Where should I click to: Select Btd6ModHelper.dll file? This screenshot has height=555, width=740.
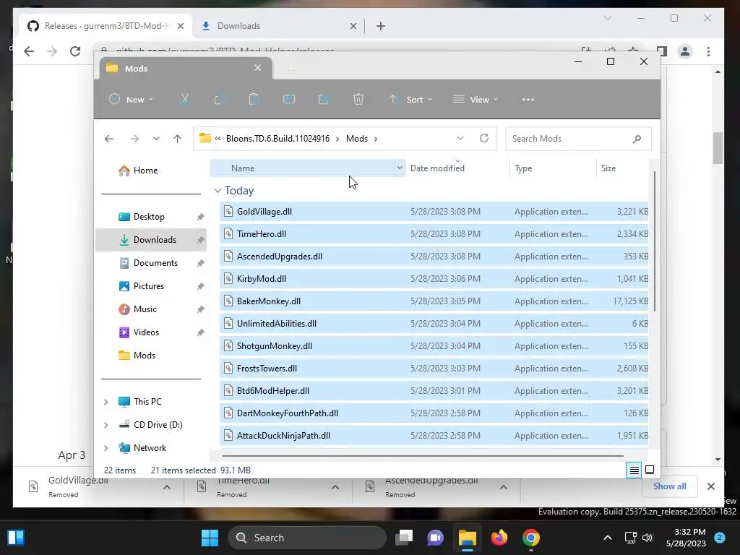(x=434, y=391)
